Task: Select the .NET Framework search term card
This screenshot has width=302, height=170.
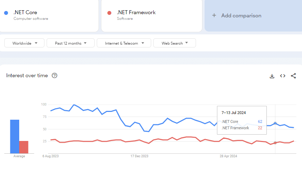Action: coord(152,15)
